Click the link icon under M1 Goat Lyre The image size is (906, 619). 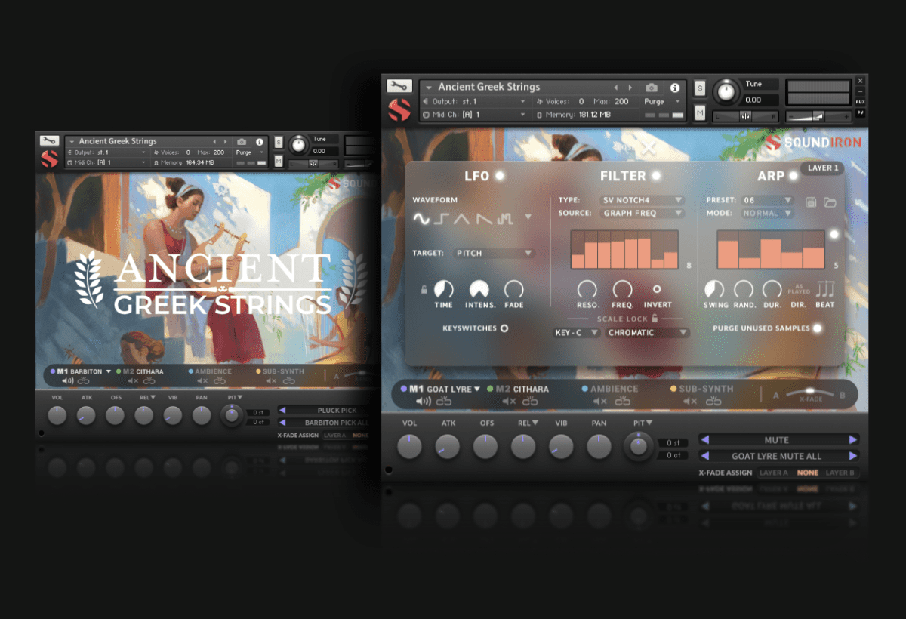coord(442,402)
